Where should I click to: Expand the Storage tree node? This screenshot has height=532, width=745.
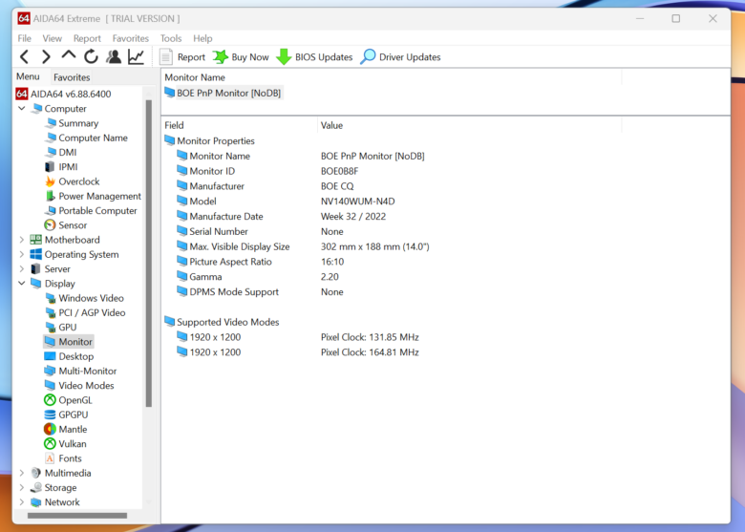tap(21, 487)
